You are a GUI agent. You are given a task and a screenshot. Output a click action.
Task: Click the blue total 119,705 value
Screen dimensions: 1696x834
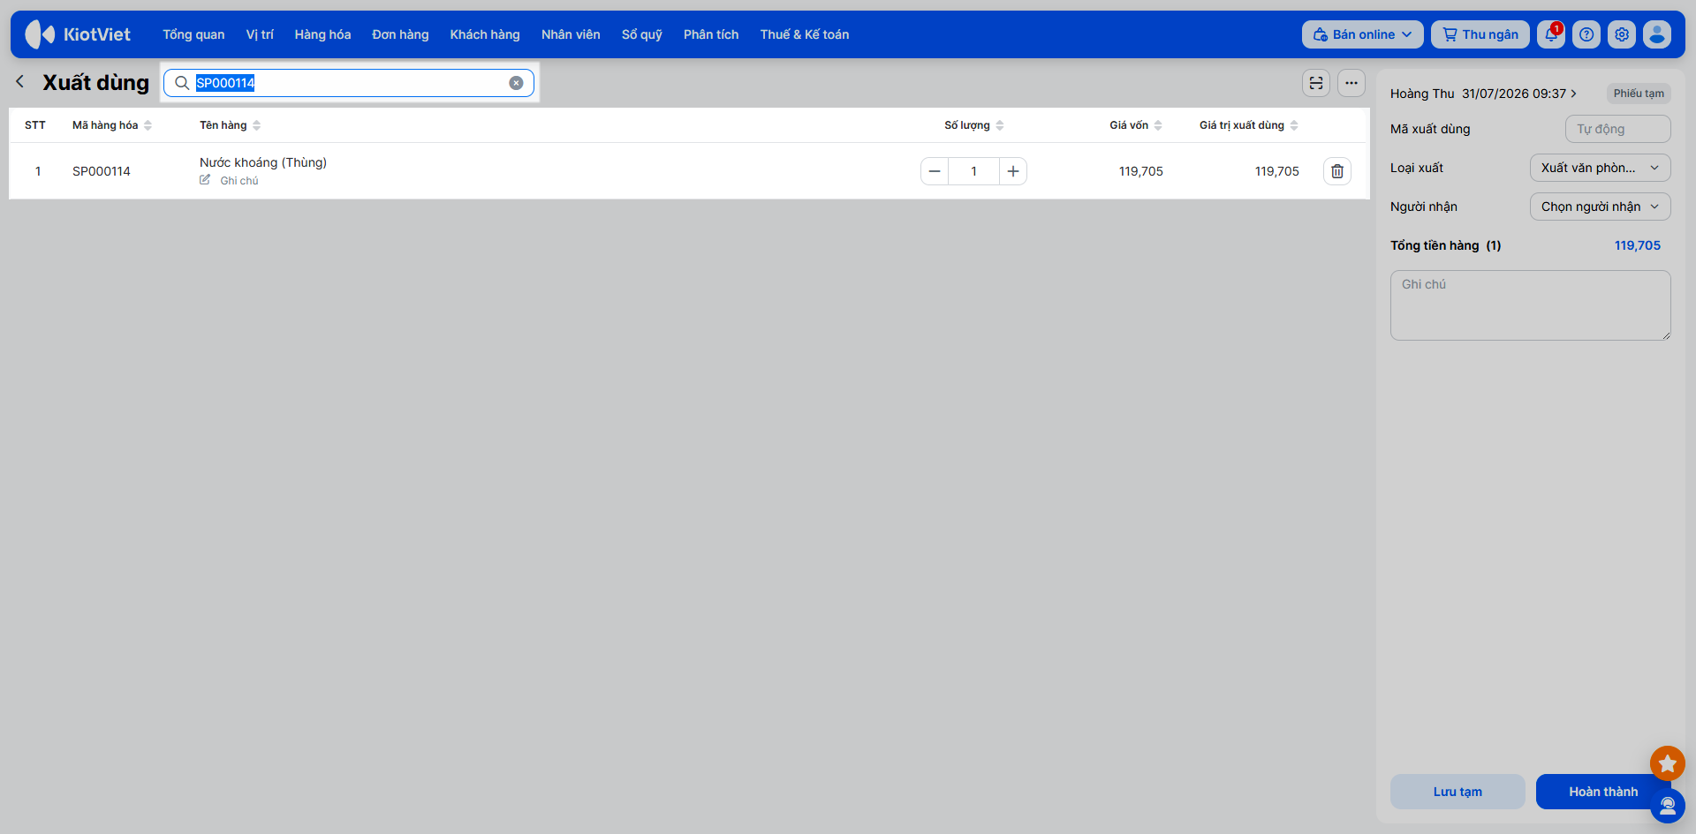pos(1638,245)
